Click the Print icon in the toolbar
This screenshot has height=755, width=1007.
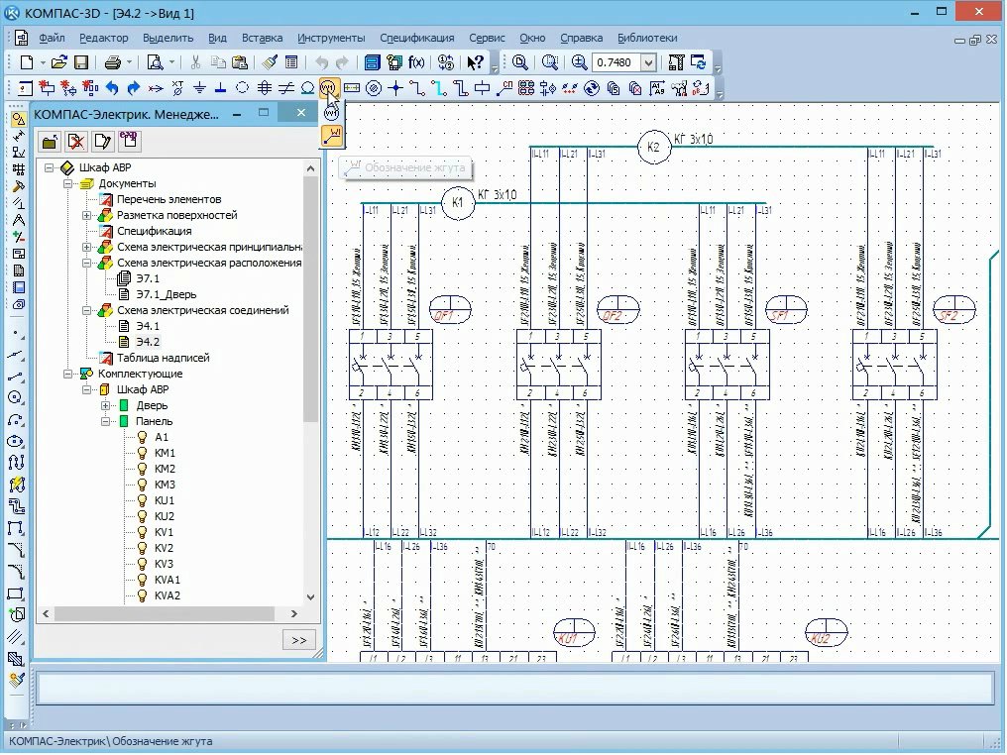point(113,62)
